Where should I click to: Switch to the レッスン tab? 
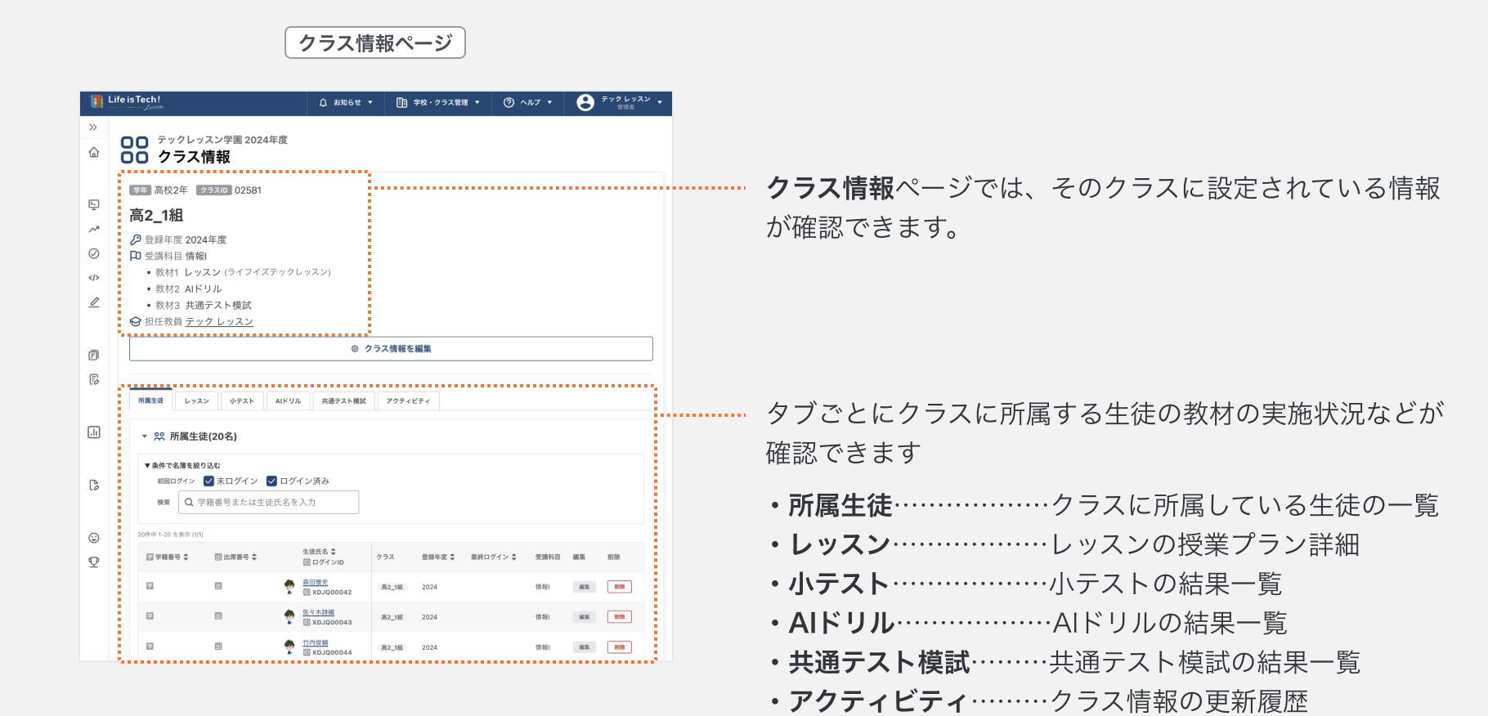197,401
